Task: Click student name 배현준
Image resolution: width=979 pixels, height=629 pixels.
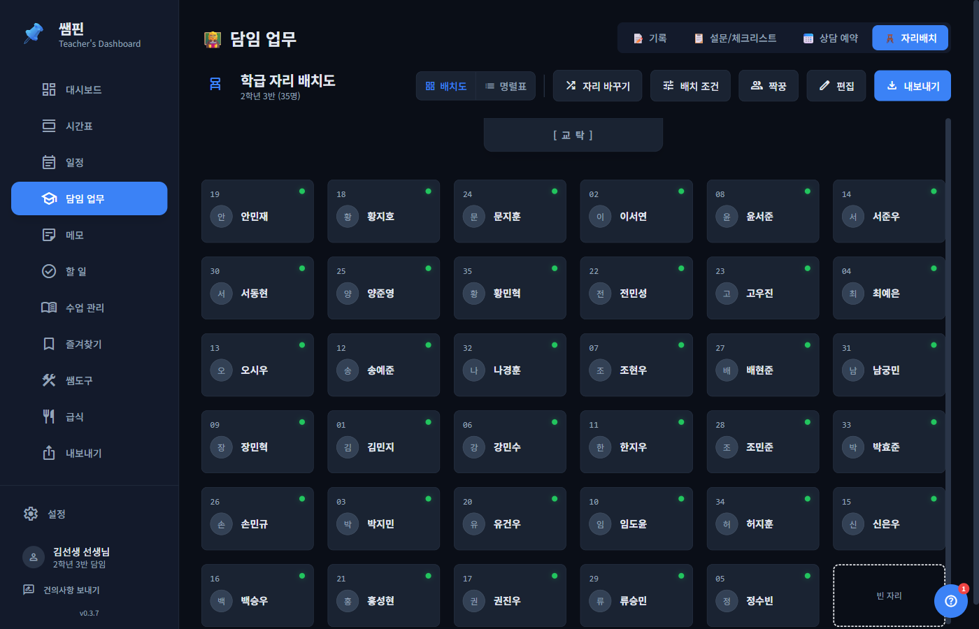Action: click(759, 370)
